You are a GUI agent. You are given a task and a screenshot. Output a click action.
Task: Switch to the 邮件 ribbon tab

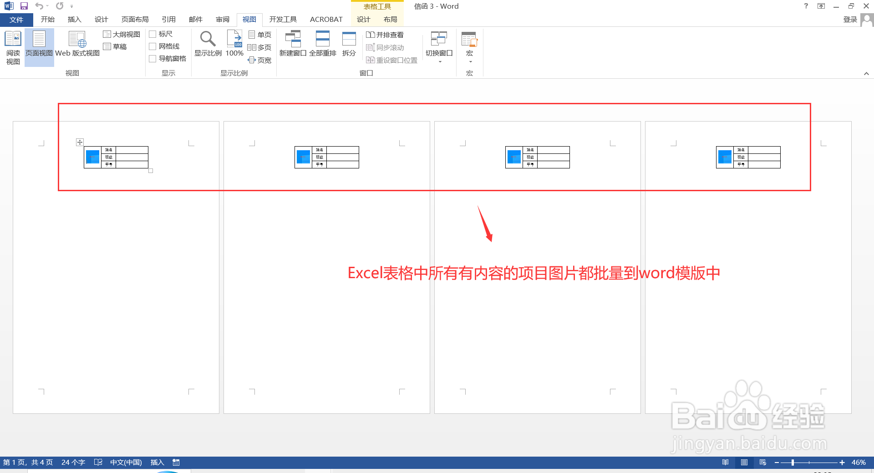click(195, 19)
